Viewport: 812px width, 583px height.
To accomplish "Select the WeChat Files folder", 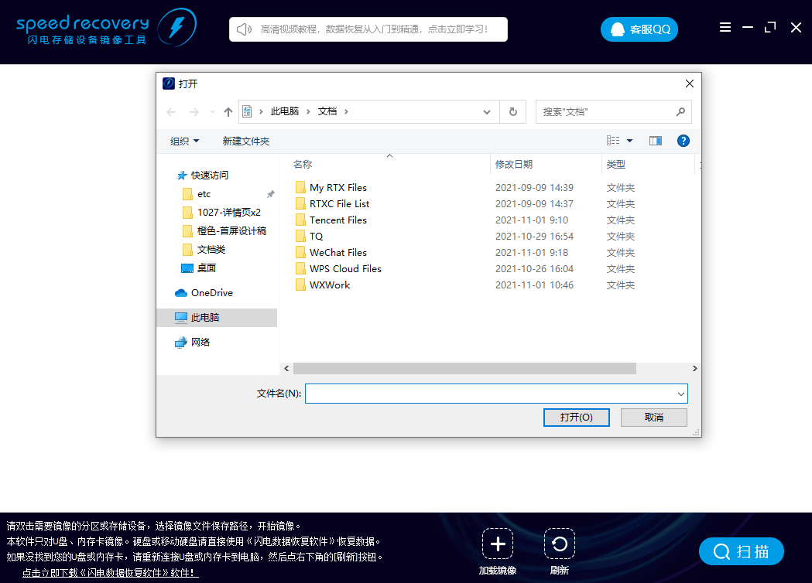I will (x=338, y=252).
